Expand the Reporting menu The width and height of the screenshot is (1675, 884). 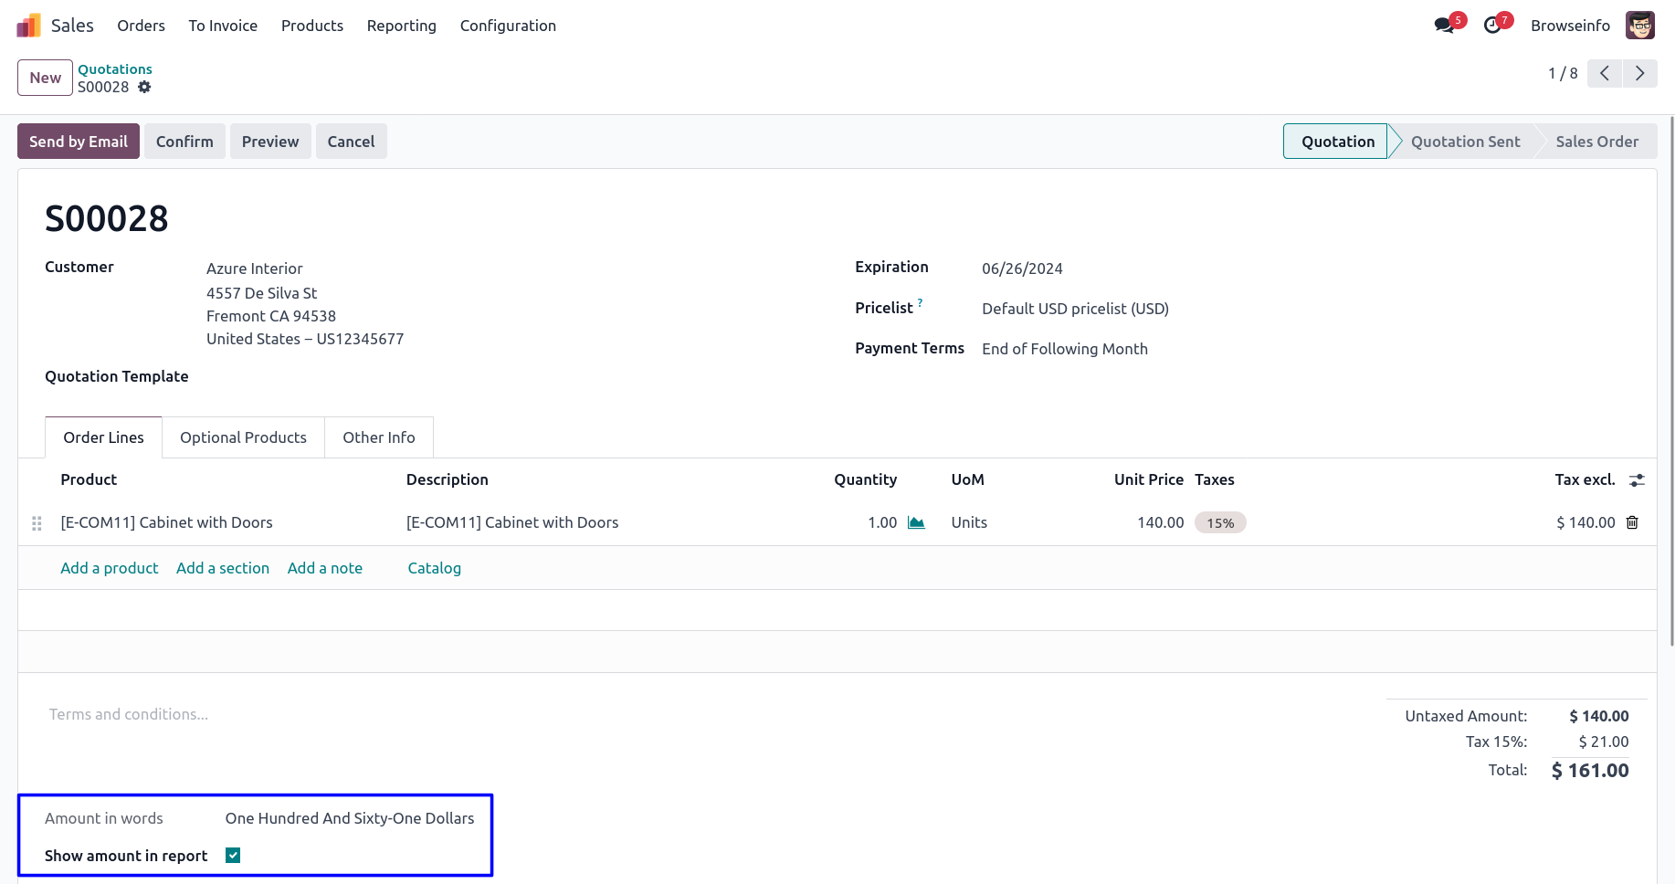pyautogui.click(x=401, y=26)
